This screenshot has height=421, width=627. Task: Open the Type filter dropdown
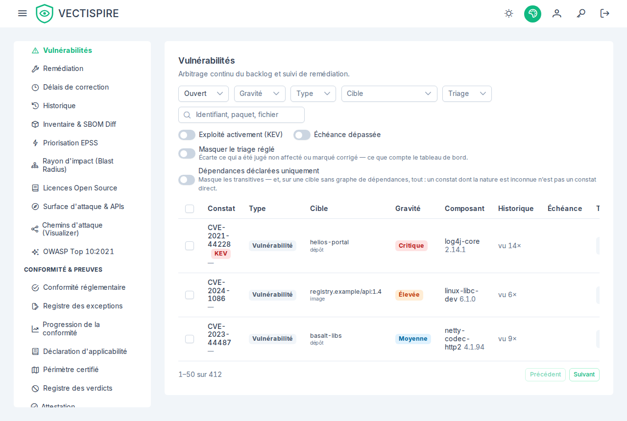313,94
